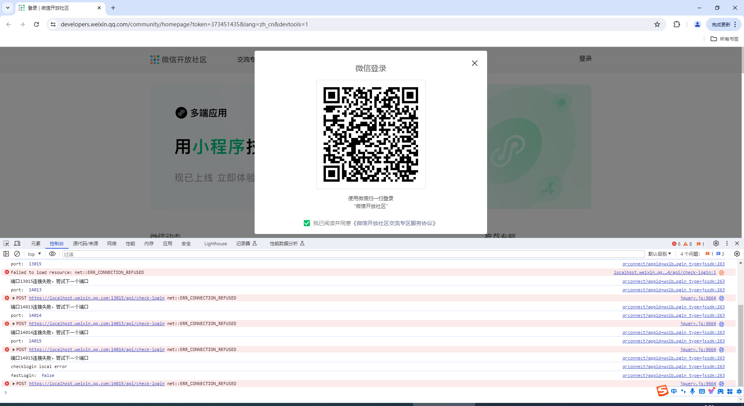Switch to the 安全 tab

pos(186,244)
